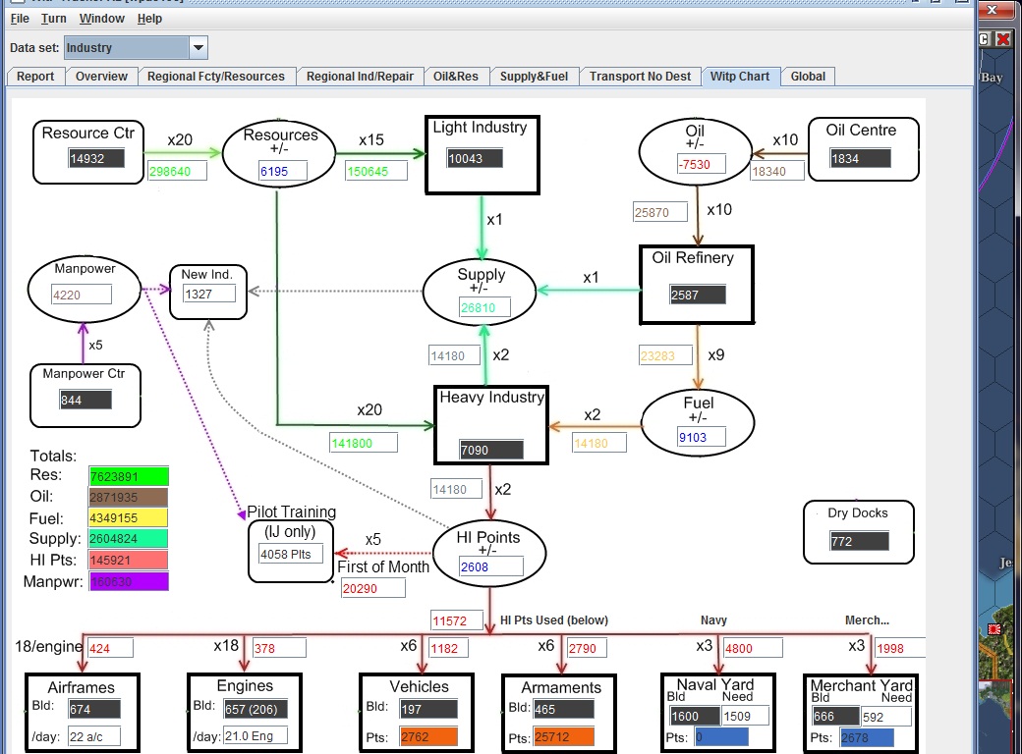The height and width of the screenshot is (754, 1022).
Task: Click the yellow Fuel total swatch 4349155
Action: 129,518
